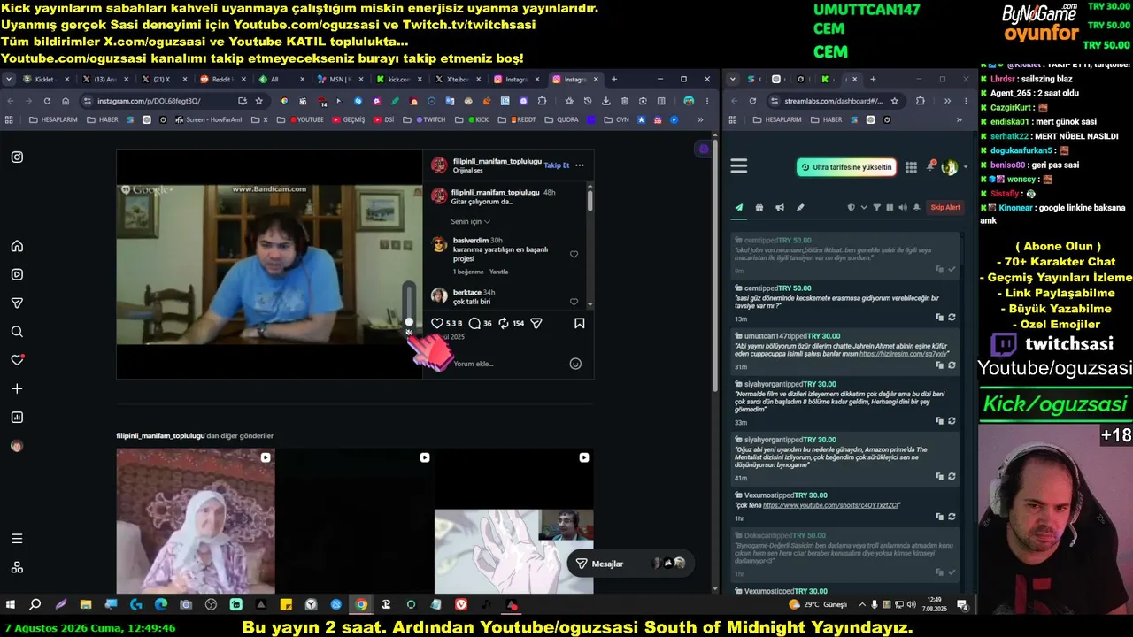Screen dimensions: 1133x637
Task: Mute Streamlabs alerts with speaker icon
Action: 903,208
